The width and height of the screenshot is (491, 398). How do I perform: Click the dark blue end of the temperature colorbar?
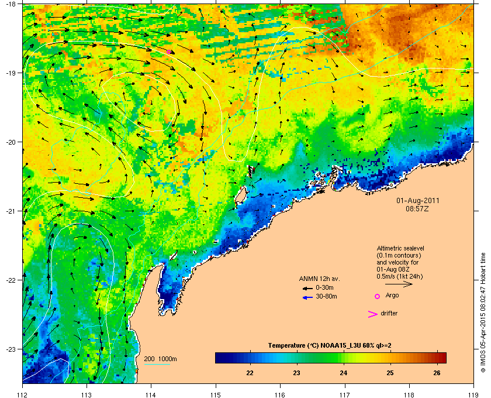pos(219,358)
